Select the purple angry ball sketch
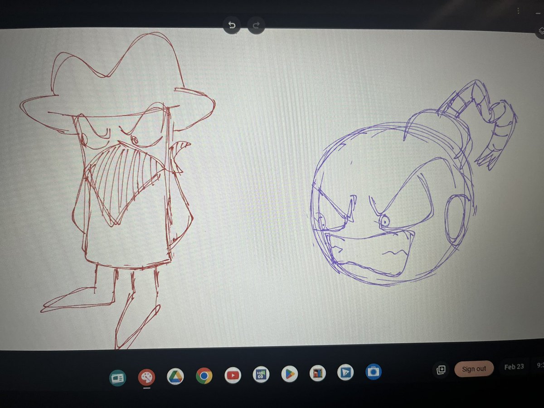Image resolution: width=544 pixels, height=408 pixels. click(x=413, y=184)
